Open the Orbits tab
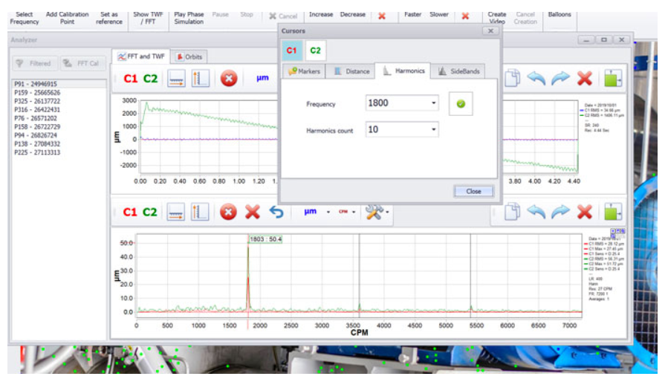This screenshot has width=668, height=382. coord(190,56)
